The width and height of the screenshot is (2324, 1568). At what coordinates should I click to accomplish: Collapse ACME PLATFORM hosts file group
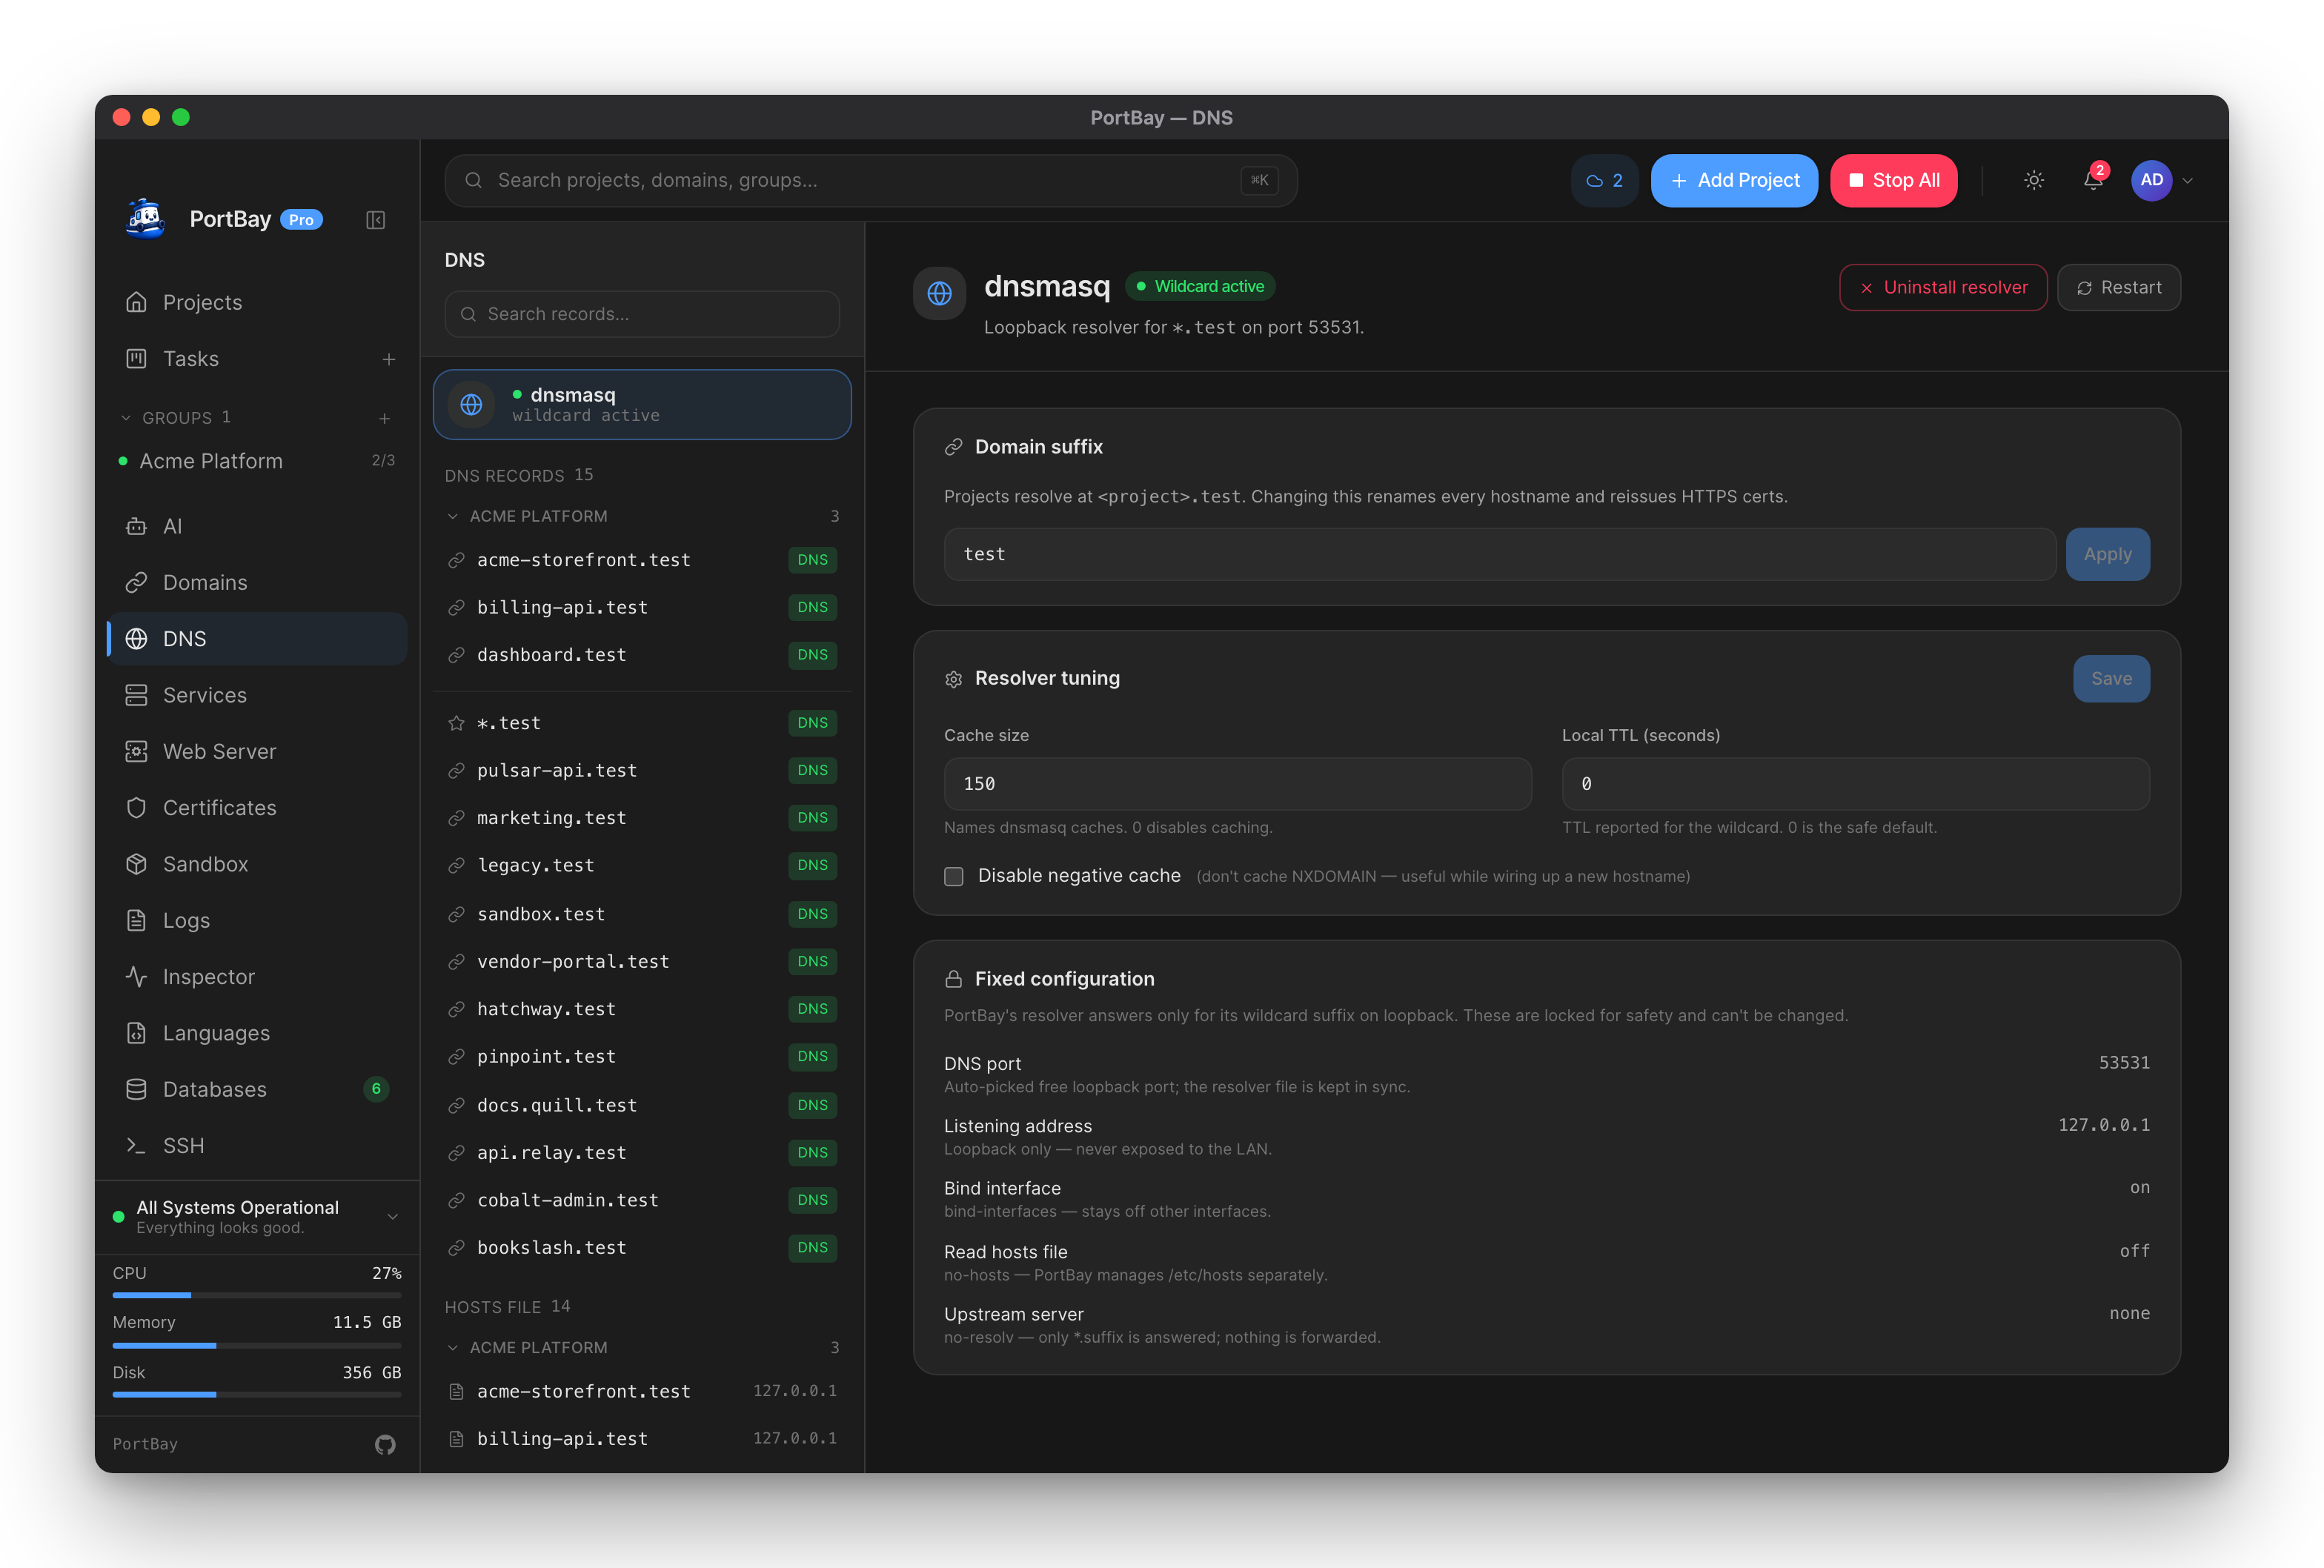point(453,1348)
